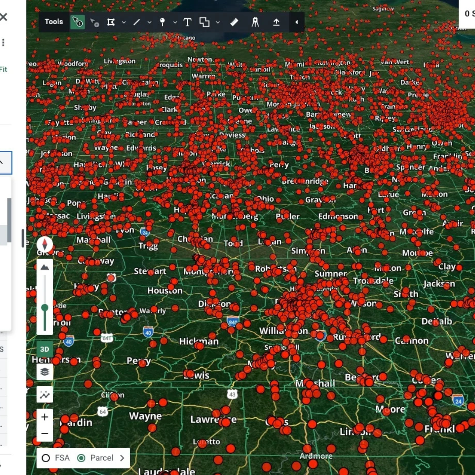Click the Tools label in toolbar
Viewport: 475px width, 475px height.
(54, 22)
